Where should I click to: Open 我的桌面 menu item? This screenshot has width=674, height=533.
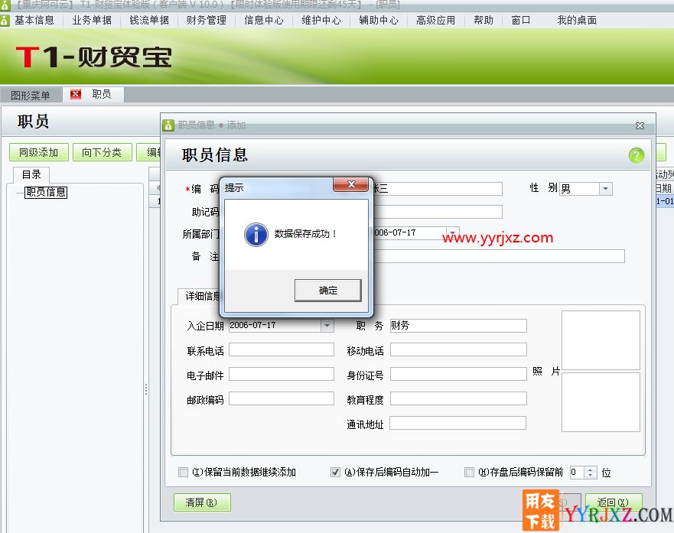577,20
